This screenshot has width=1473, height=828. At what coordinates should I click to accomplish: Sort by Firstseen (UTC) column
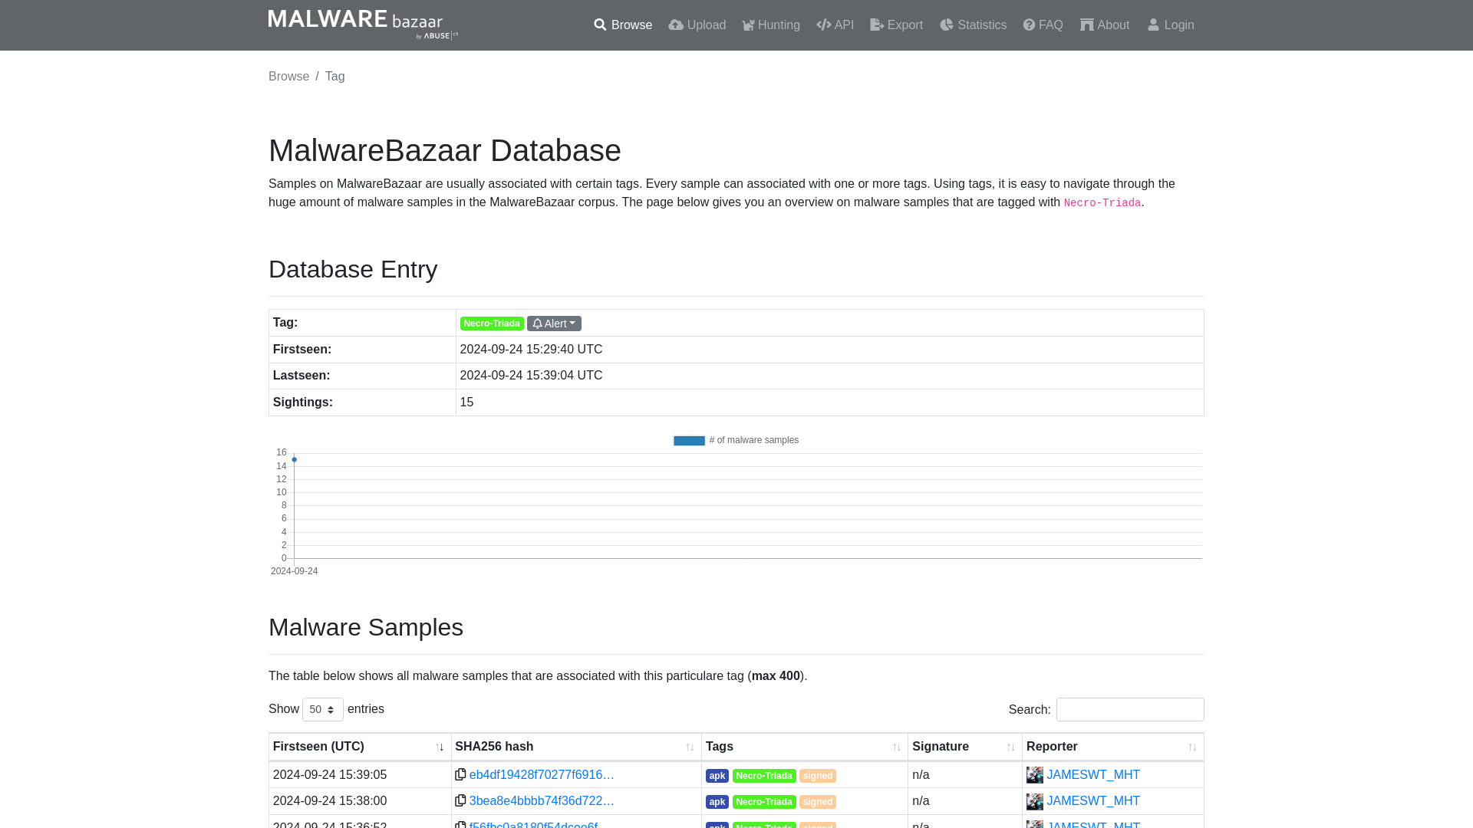pyautogui.click(x=360, y=747)
